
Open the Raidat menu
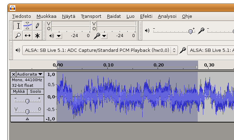pos(114,16)
